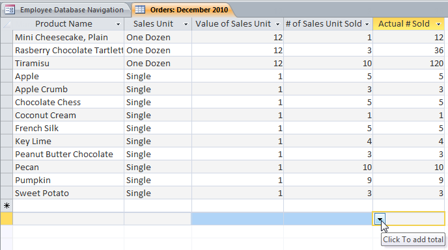The height and width of the screenshot is (250, 448).
Task: Open the Sales Unit column filter dropdown
Action: coord(186,24)
